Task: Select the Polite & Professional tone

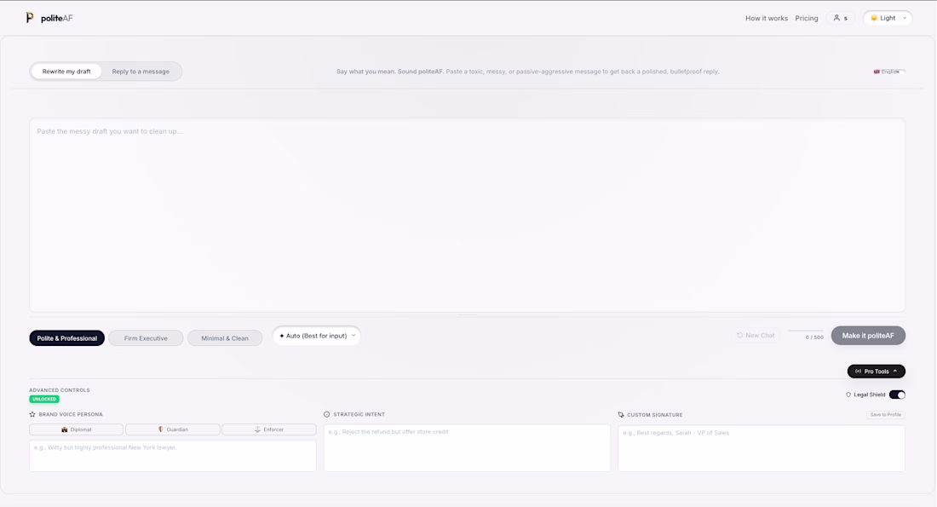Action: pos(67,338)
